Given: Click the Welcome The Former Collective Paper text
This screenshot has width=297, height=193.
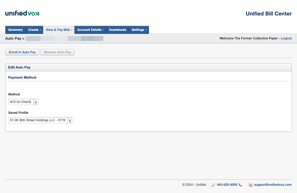Looking at the screenshot, I should (x=249, y=38).
